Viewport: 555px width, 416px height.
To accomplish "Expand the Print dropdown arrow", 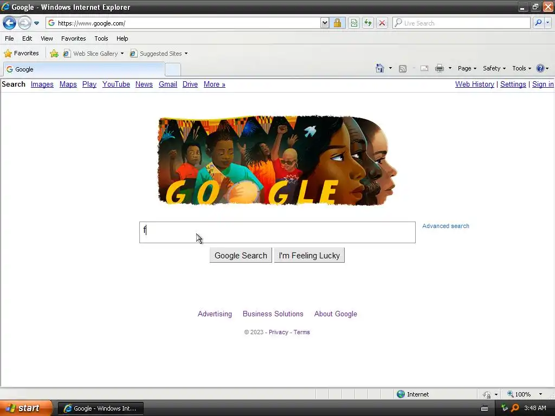I will pos(450,68).
